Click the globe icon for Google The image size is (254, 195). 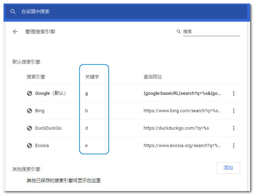click(30, 93)
